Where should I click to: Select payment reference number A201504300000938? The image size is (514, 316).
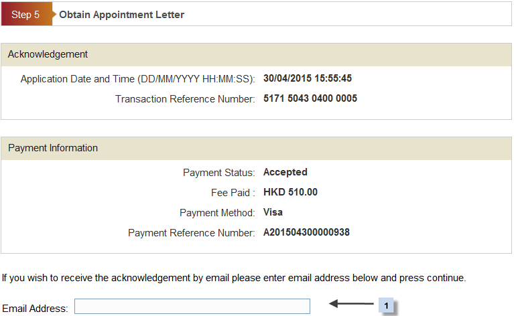[306, 232]
